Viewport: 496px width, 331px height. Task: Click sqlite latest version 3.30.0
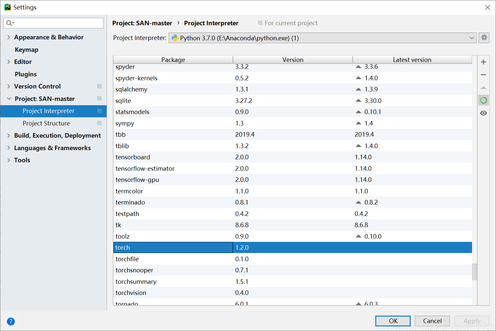(x=373, y=101)
